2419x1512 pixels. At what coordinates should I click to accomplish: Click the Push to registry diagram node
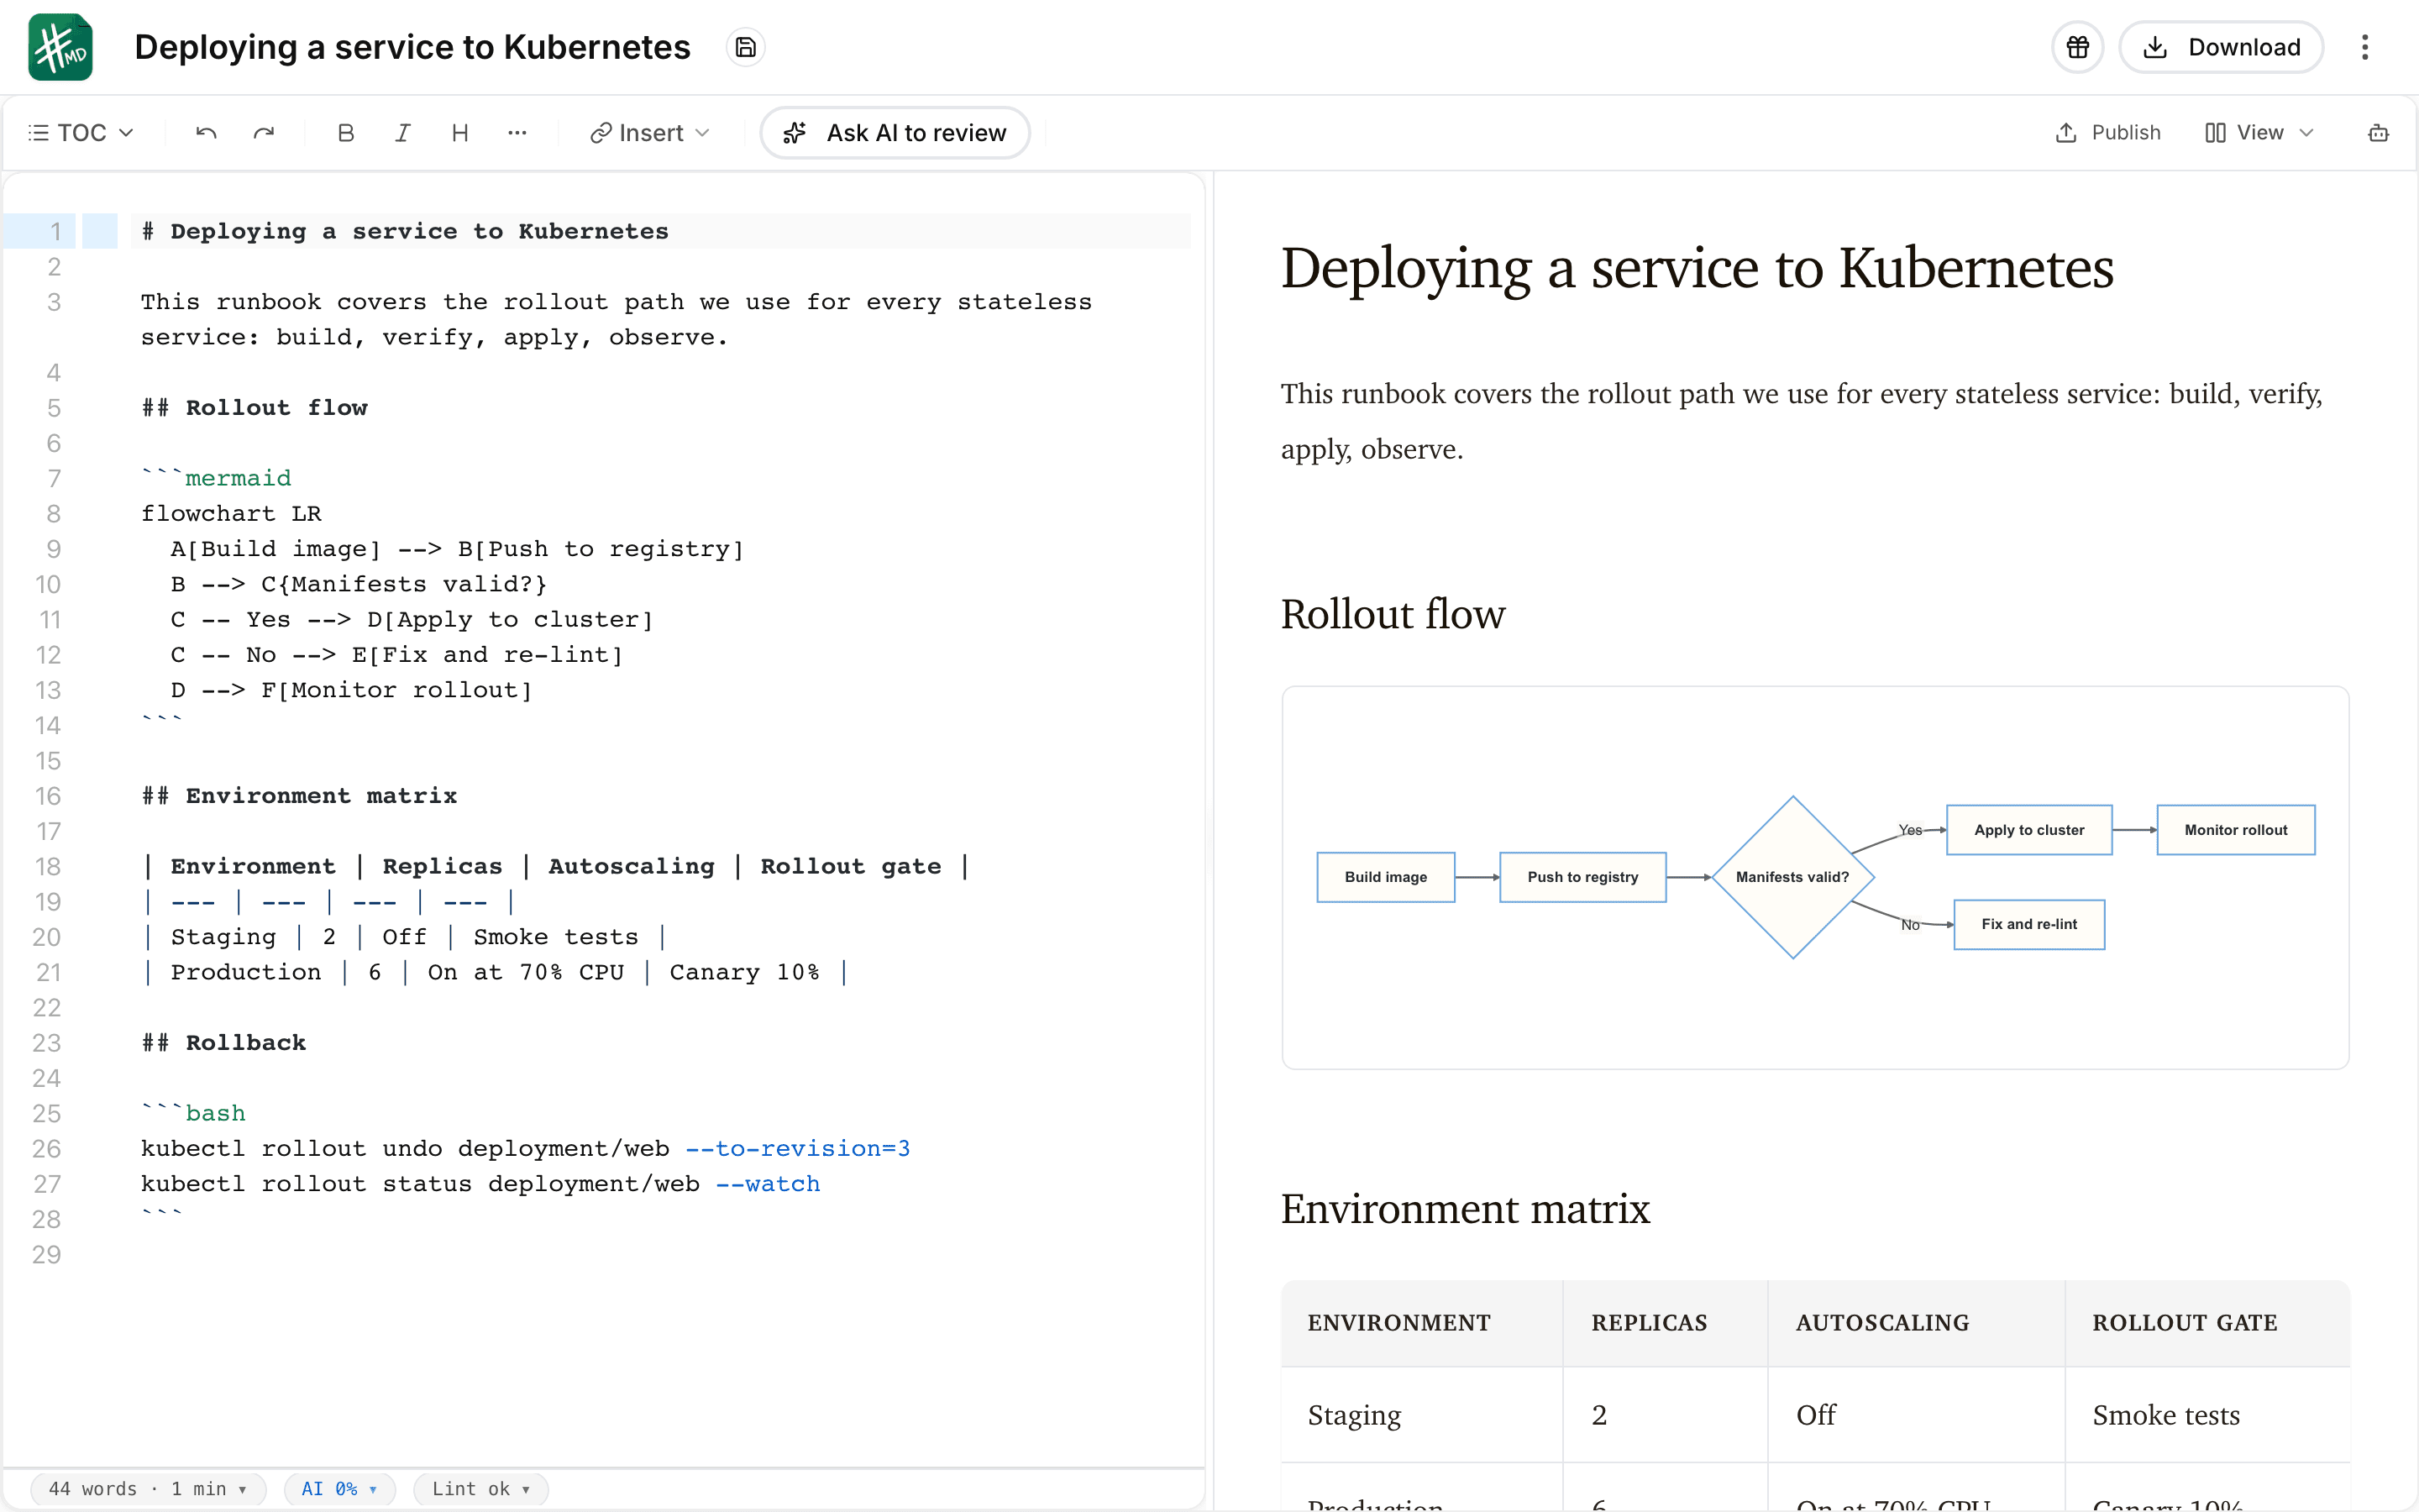click(1582, 877)
